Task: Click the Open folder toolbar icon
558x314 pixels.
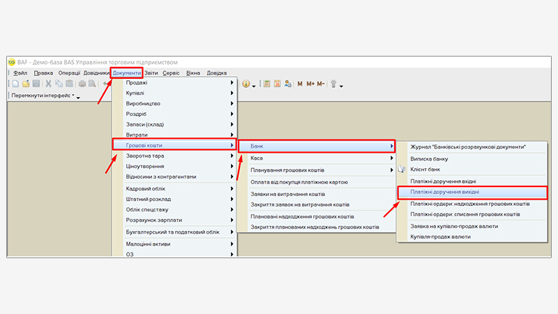Action: 25,84
